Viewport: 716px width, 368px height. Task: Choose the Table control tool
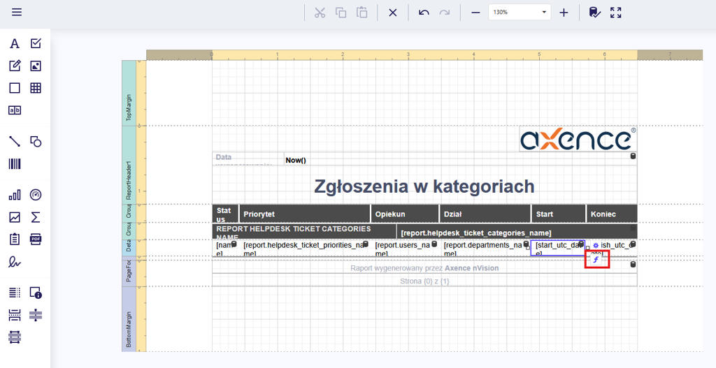coord(36,88)
